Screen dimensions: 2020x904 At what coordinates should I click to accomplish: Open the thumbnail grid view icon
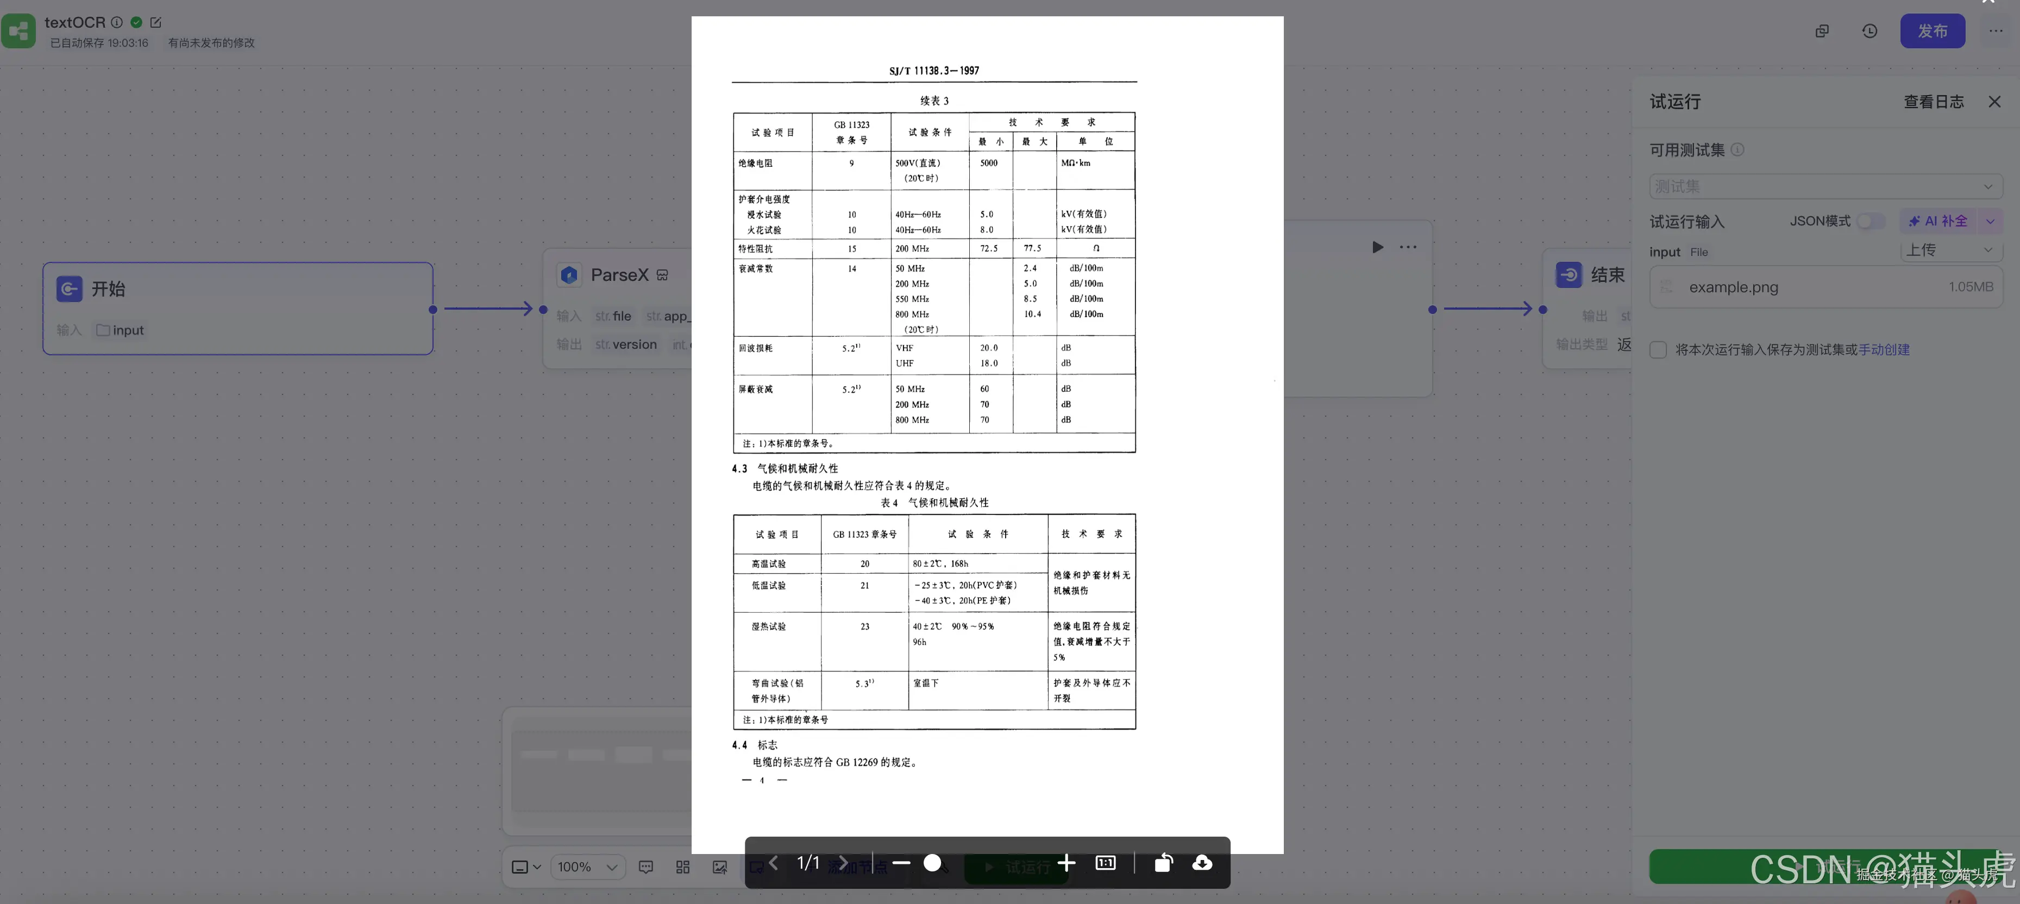click(682, 867)
